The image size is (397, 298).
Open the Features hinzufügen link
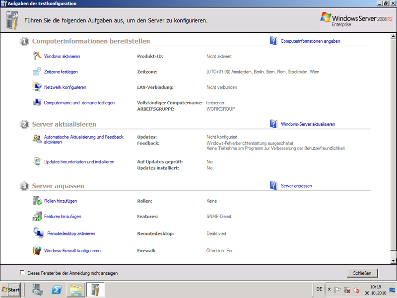coord(63,217)
